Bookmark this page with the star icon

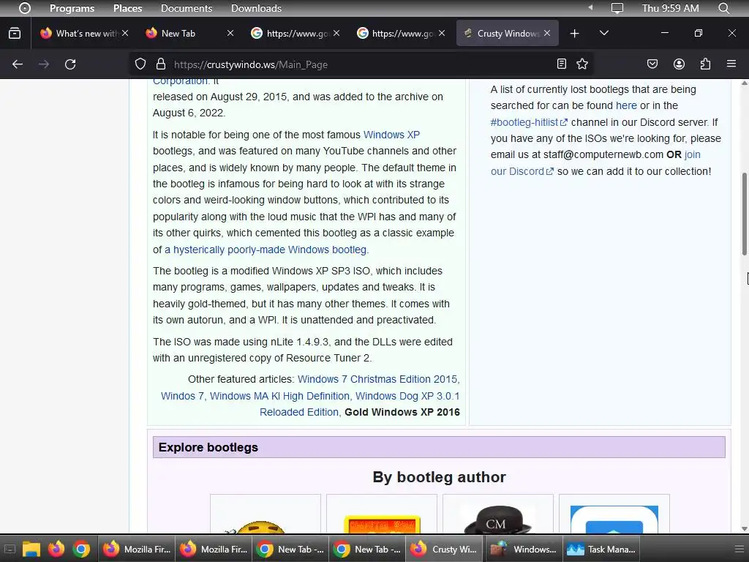[581, 64]
